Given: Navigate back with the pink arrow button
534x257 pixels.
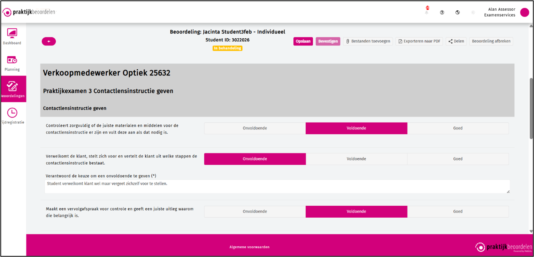Looking at the screenshot, I should point(49,41).
